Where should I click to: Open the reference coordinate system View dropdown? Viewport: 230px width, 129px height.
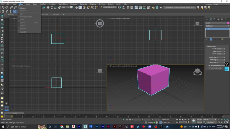(x=65, y=7)
